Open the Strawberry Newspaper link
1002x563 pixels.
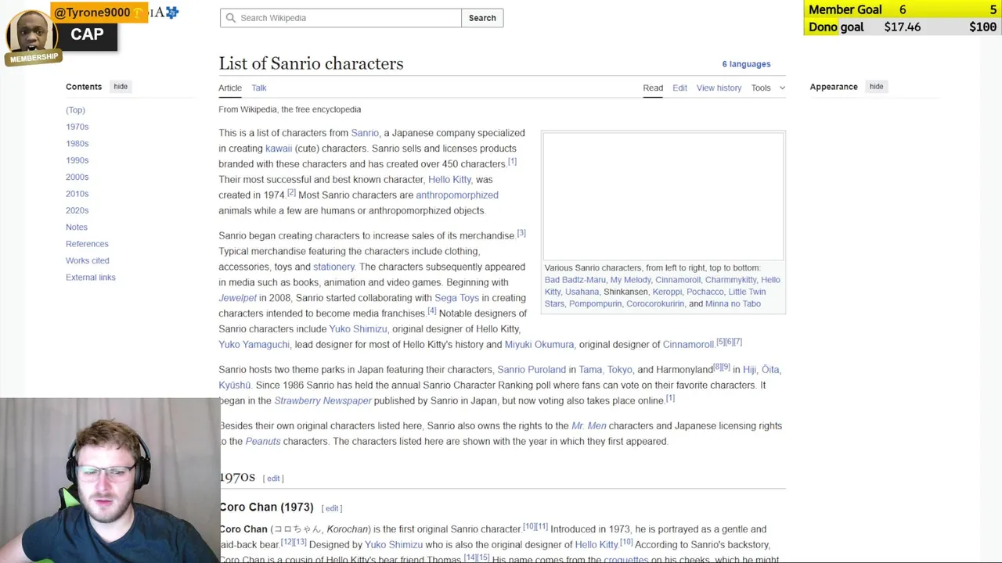[323, 401]
